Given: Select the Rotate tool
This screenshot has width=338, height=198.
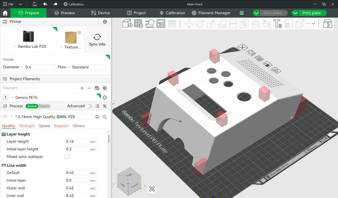Looking at the screenshot, I should click(200, 23).
